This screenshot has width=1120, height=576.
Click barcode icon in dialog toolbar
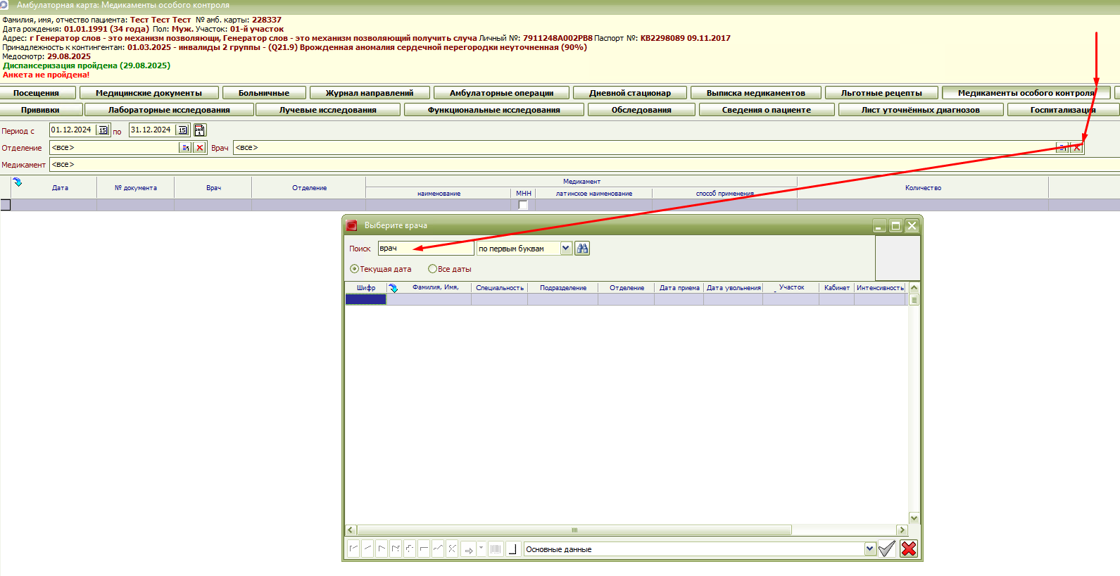click(496, 549)
